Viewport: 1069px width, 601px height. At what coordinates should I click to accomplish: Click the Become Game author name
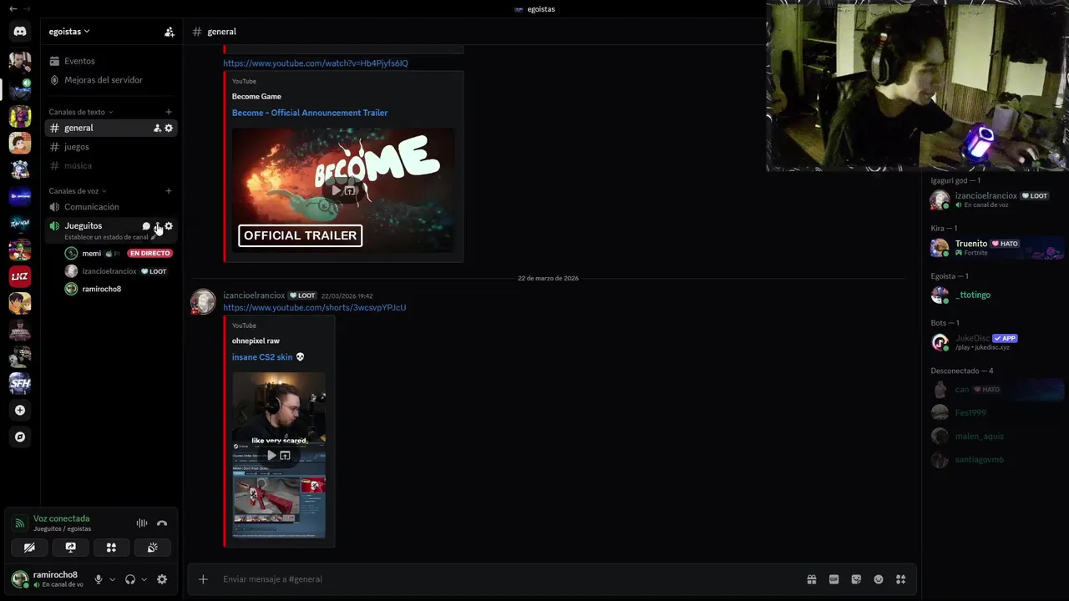(x=256, y=97)
